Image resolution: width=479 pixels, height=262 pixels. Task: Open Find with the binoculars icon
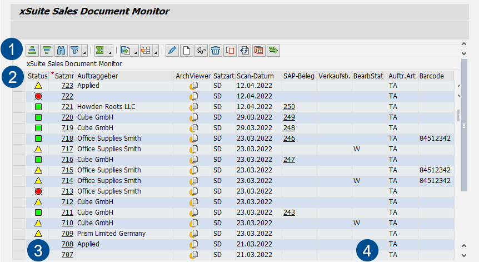61,51
